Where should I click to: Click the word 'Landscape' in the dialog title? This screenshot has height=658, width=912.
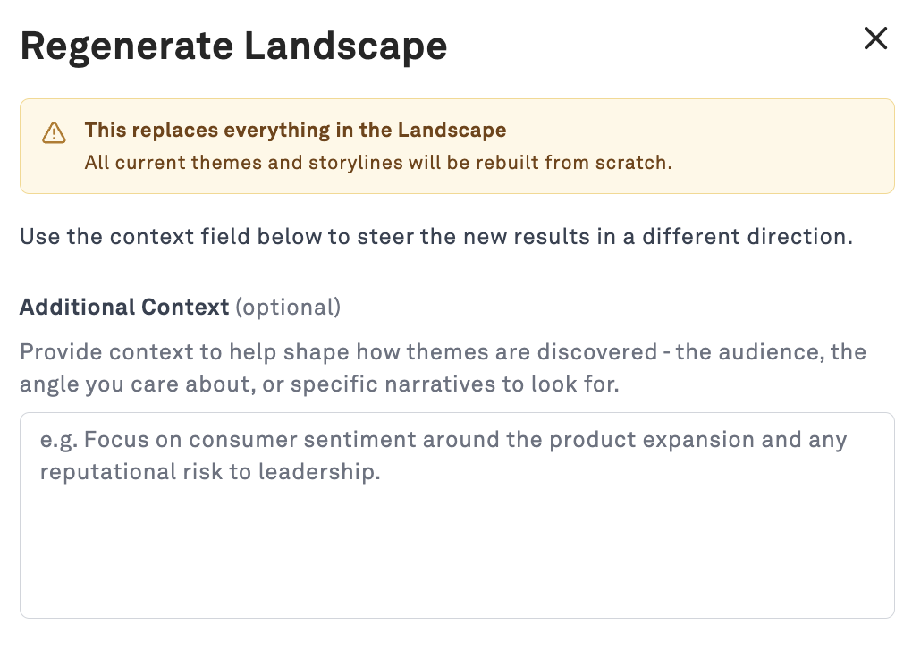(345, 46)
